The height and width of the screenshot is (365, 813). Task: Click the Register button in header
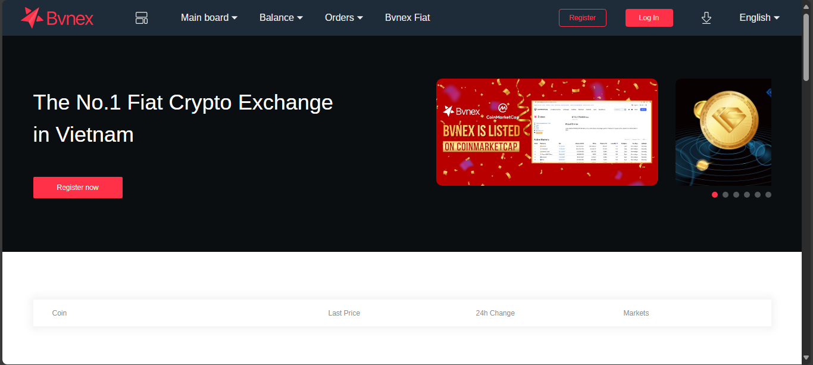coord(582,18)
